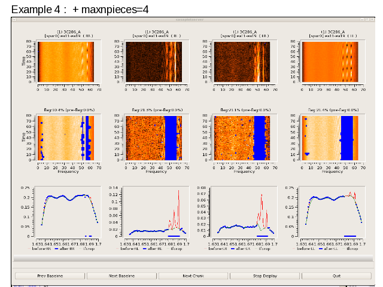Click the 'Example 4 : + maxnpieces=4' heading
Image resolution: width=383 pixels, height=287 pixels.
[80, 10]
